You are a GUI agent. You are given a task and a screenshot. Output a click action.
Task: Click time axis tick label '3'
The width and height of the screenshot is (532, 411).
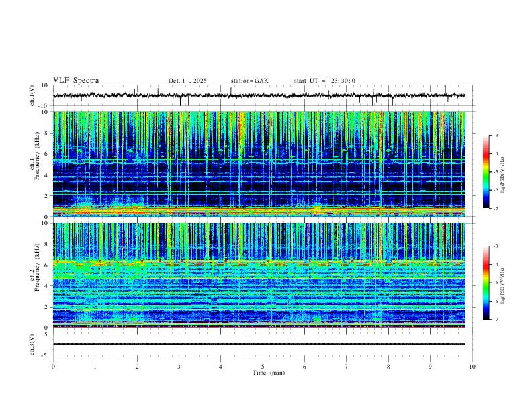click(x=179, y=367)
